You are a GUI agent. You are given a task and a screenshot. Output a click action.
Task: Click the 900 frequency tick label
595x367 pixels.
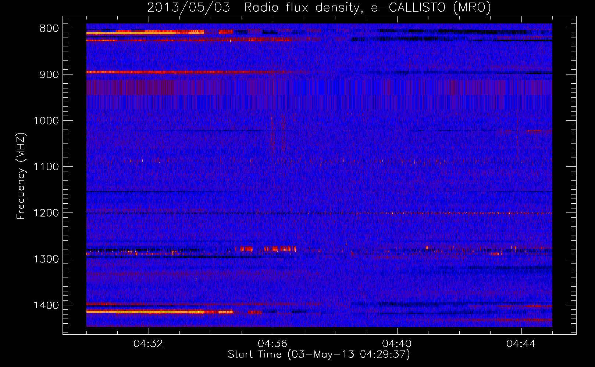(x=49, y=75)
